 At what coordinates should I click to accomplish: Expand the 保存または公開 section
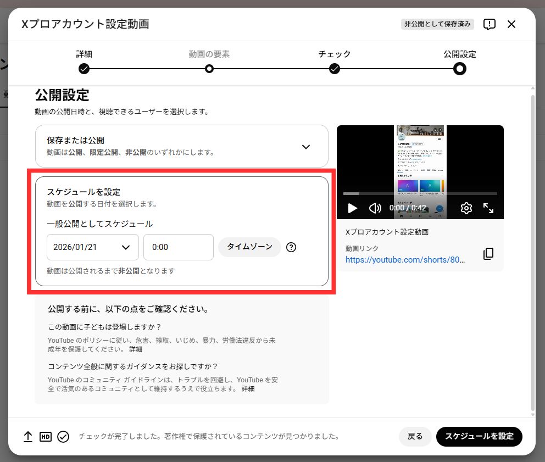(306, 147)
